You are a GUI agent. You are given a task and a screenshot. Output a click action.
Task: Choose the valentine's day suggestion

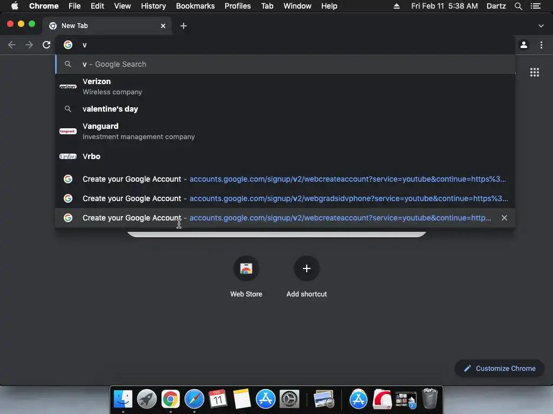tap(285, 109)
